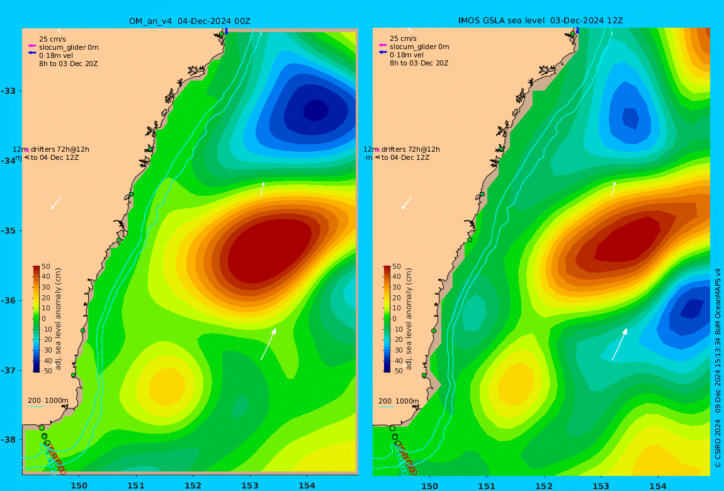Viewport: 724px width, 491px height.
Task: Open the IMOS GSLA sea level title
Action: click(540, 21)
